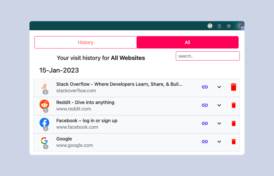Click the www.facebook.com domain text
This screenshot has width=274, height=176.
77,127
